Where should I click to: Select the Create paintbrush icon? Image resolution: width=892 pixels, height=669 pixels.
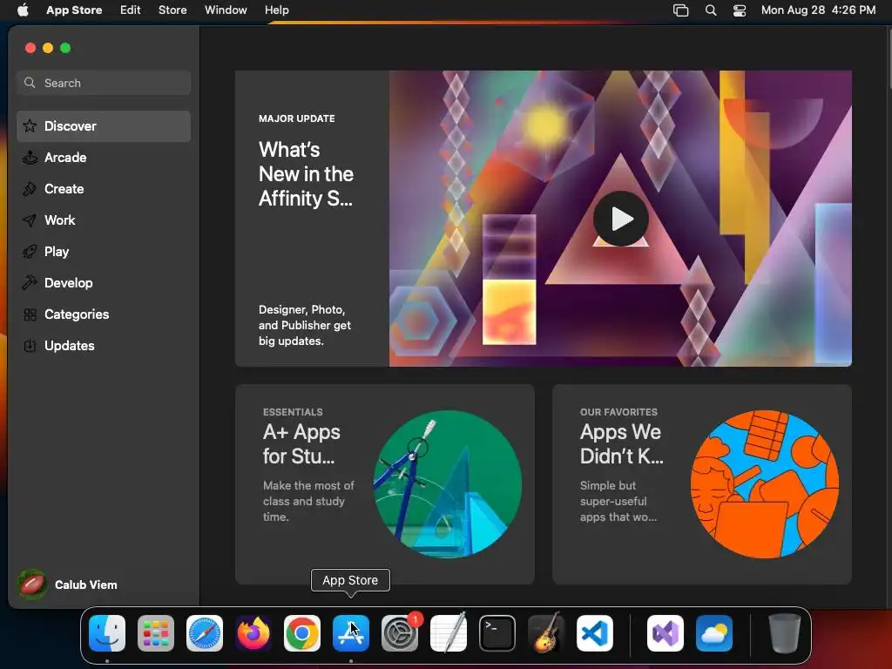pos(30,188)
